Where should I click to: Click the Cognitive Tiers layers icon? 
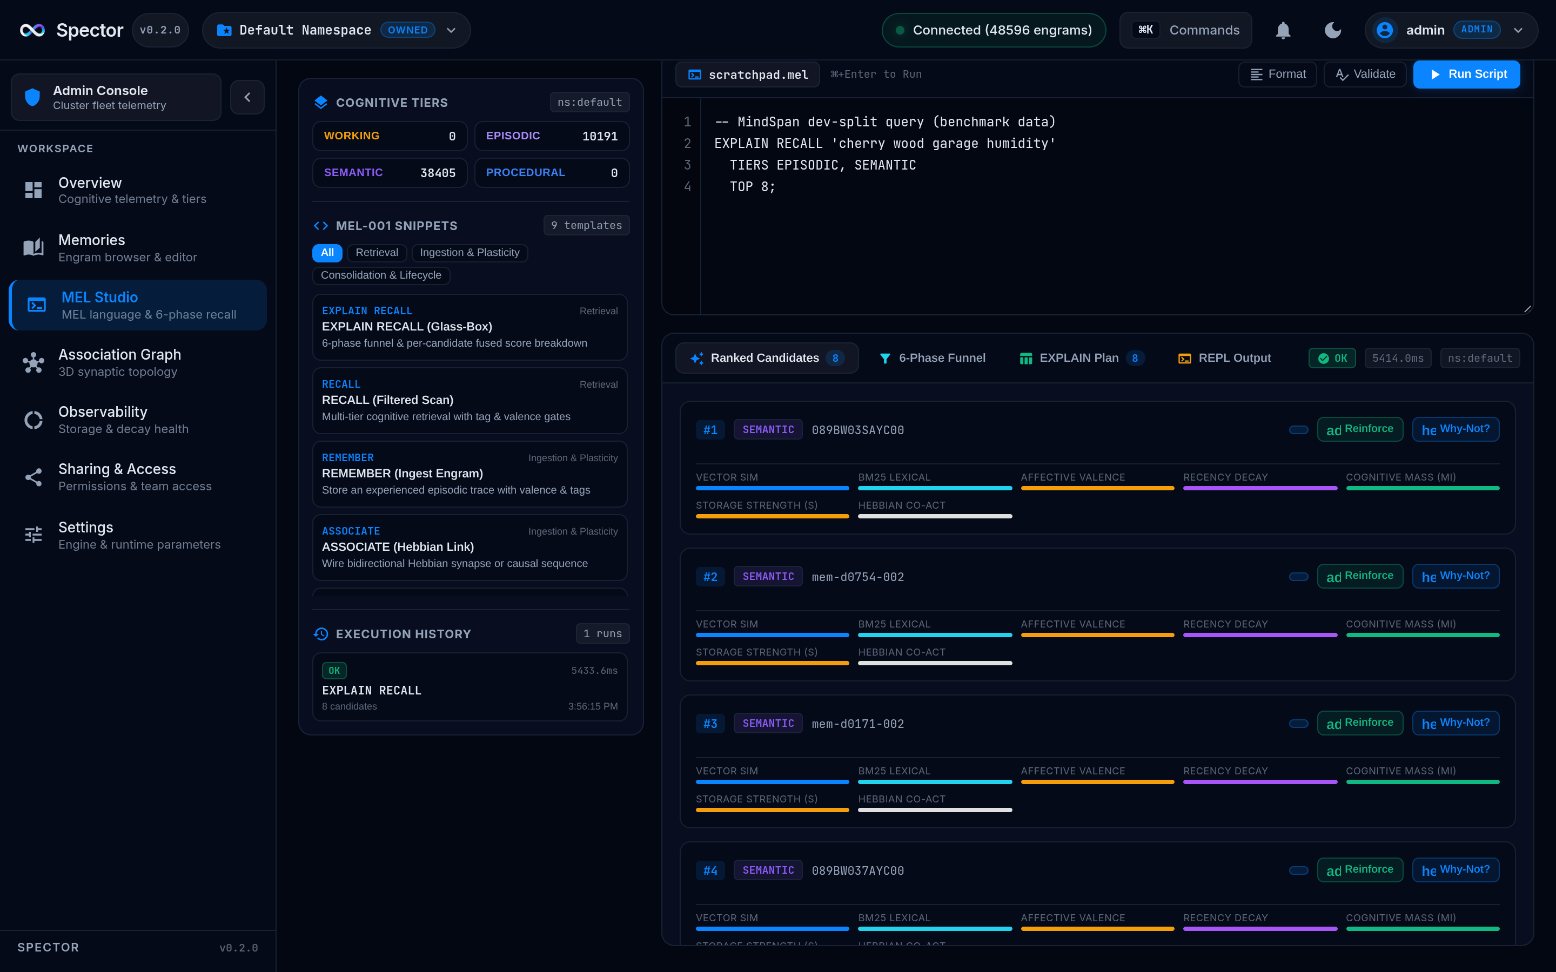click(x=321, y=102)
